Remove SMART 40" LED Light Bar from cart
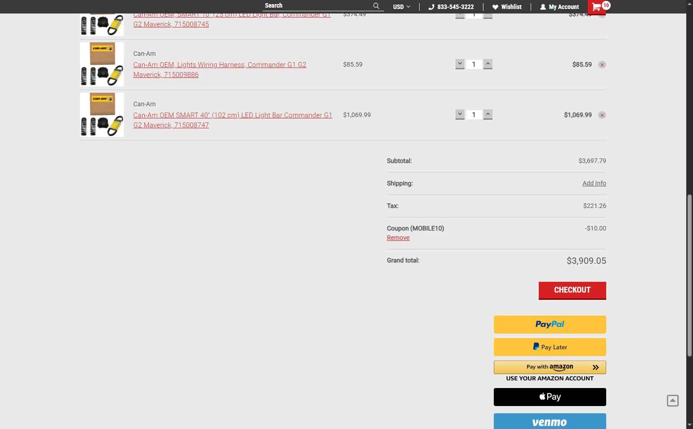The height and width of the screenshot is (429, 693). pyautogui.click(x=602, y=115)
